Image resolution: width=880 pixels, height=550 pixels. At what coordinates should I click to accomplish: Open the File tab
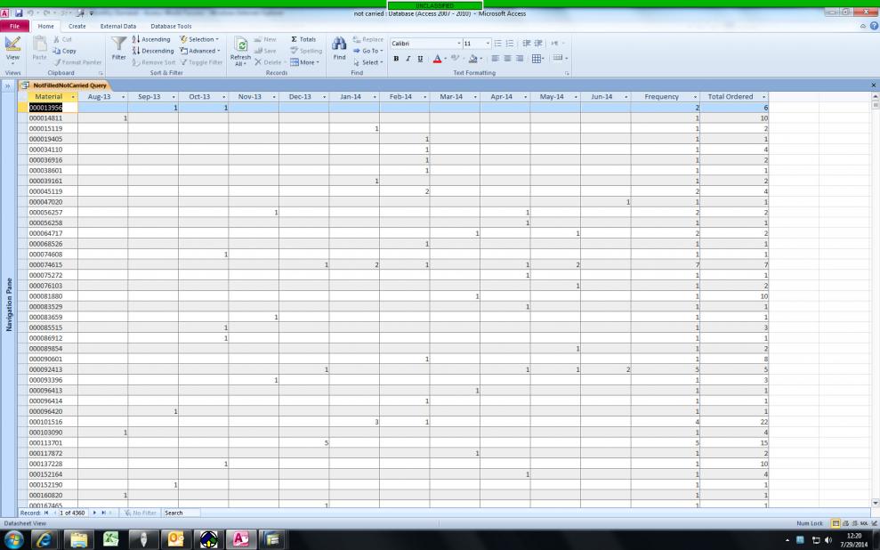14,26
